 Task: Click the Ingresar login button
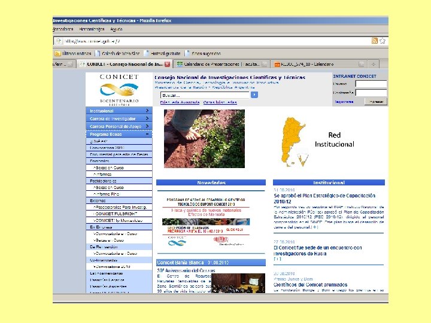(376, 102)
